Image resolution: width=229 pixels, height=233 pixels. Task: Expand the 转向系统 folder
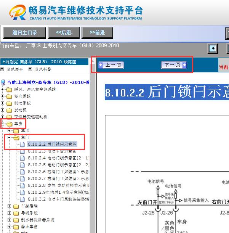tap(2, 96)
